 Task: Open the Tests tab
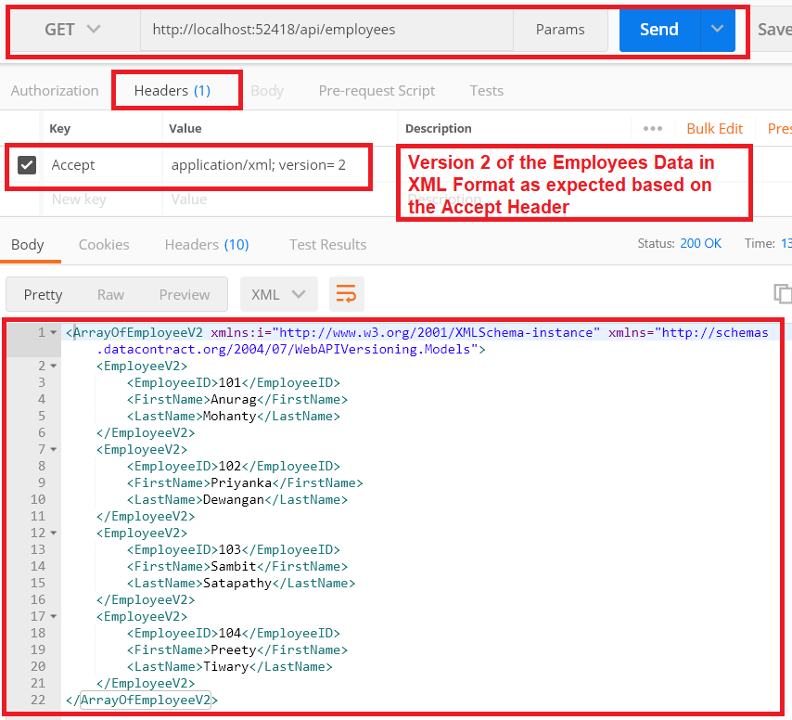click(486, 90)
